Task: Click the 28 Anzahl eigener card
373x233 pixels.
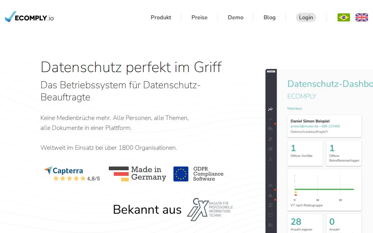Action: click(305, 223)
